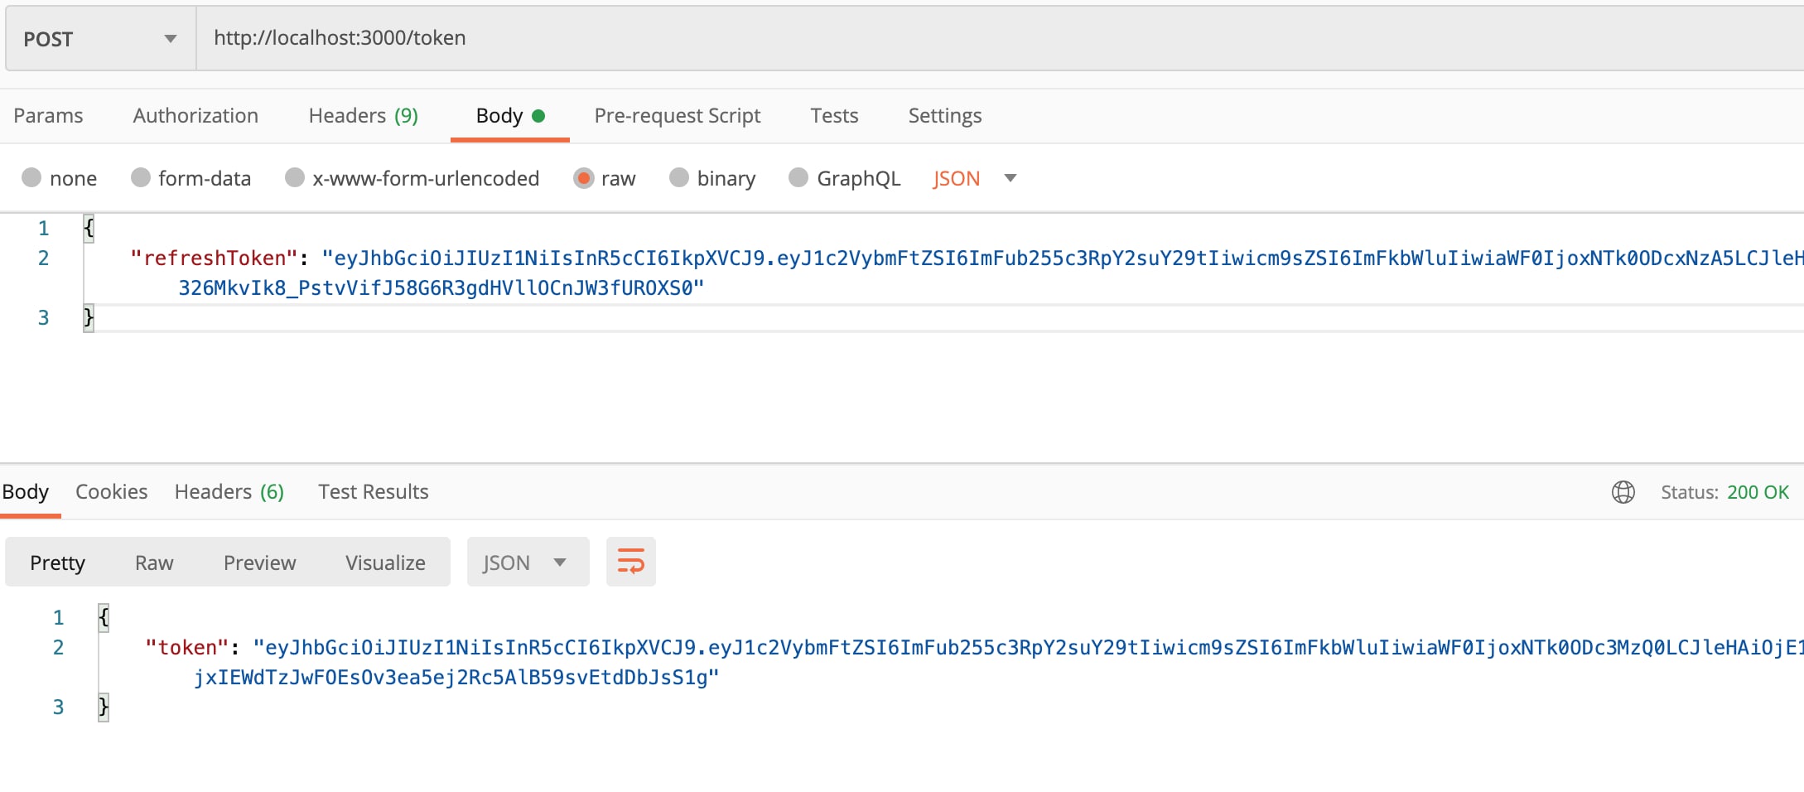Click response line number 2

pyautogui.click(x=59, y=648)
